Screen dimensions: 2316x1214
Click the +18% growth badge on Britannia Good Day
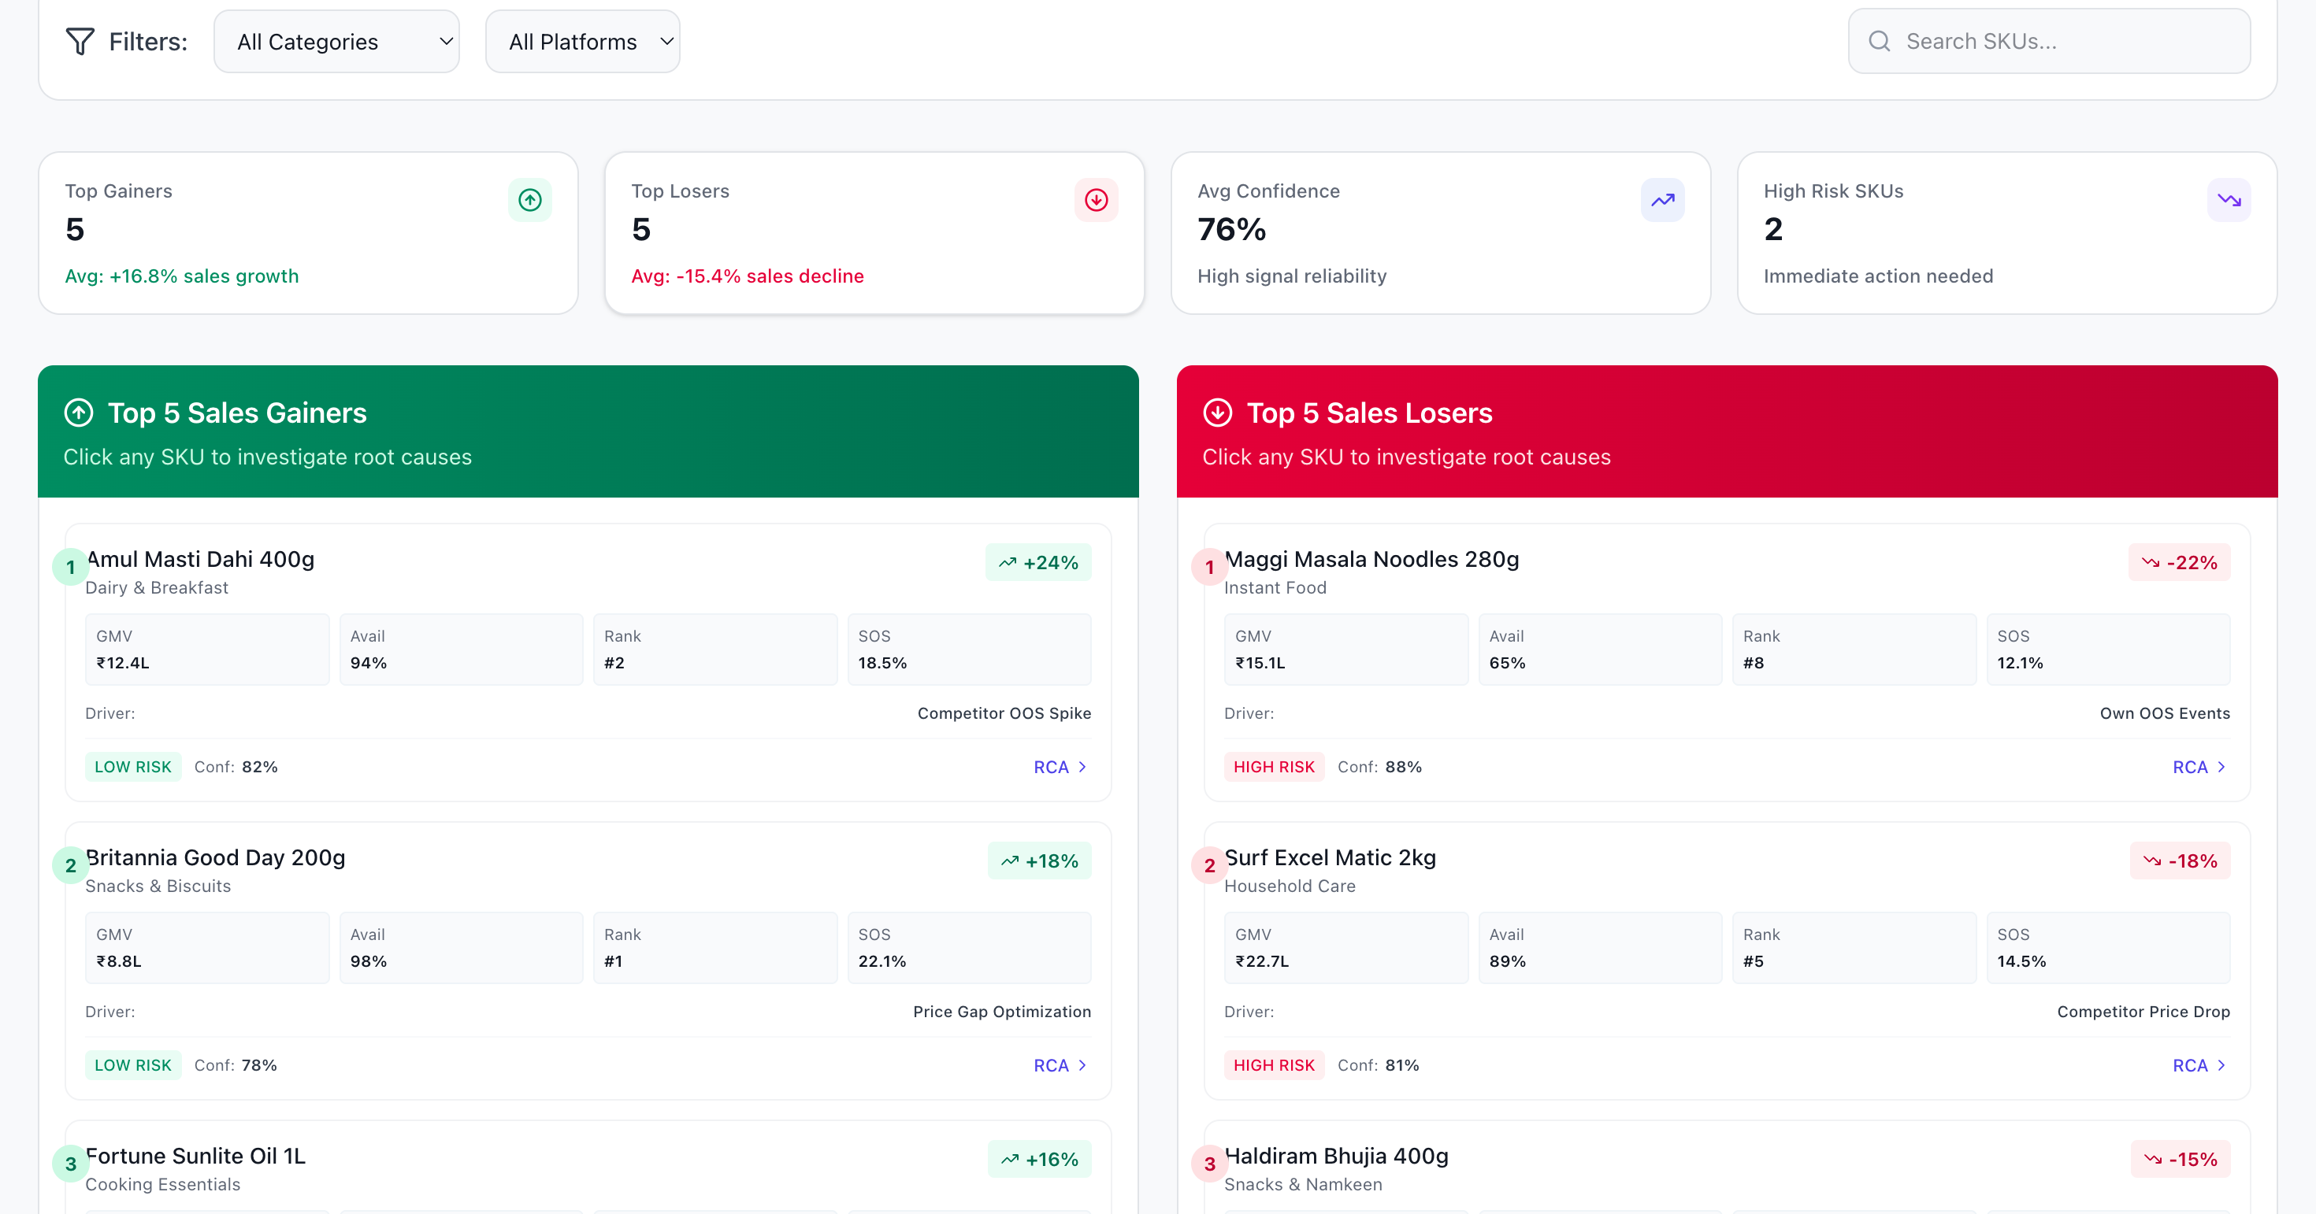pos(1039,861)
